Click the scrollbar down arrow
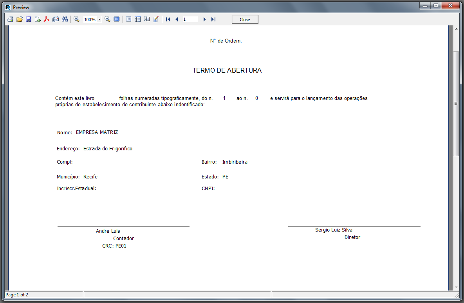 [456, 287]
